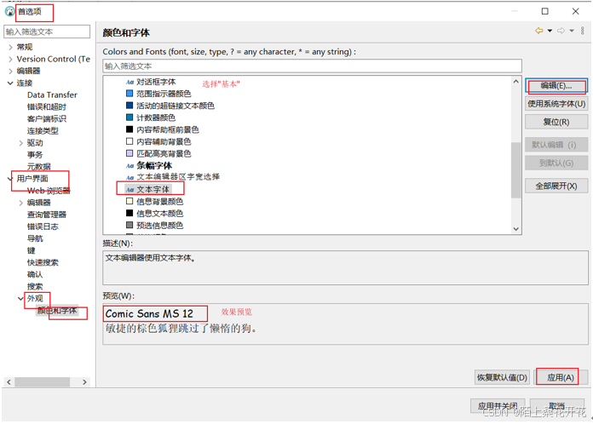Click the 内容帮助框前景色 black swatch

[x=130, y=129]
